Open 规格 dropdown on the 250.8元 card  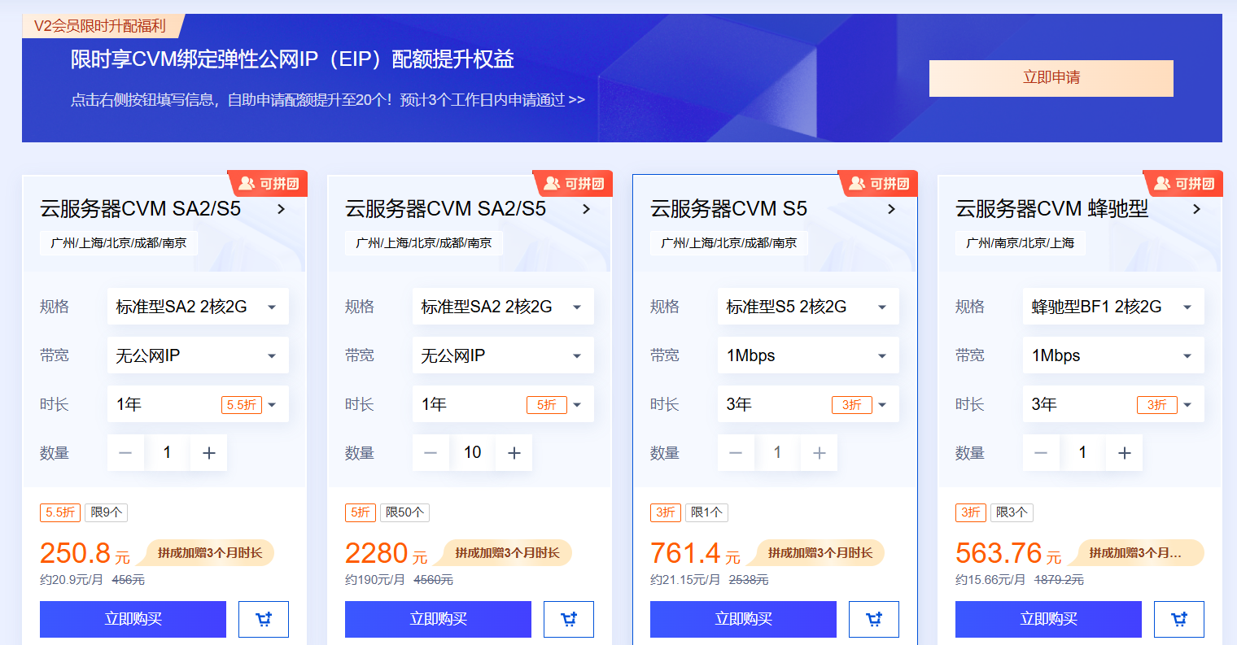pos(198,307)
